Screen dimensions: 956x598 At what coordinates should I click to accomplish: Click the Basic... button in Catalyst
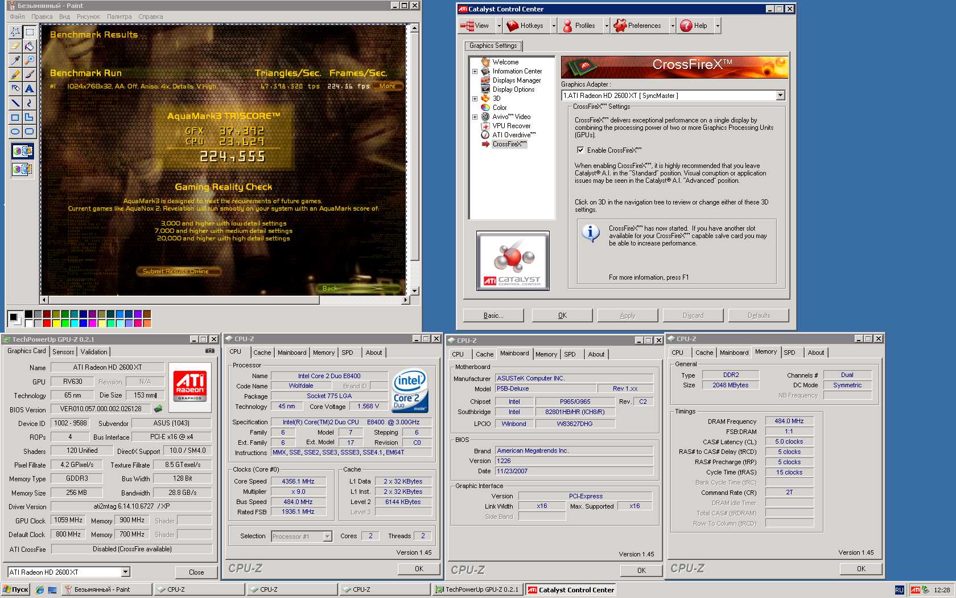(x=493, y=316)
